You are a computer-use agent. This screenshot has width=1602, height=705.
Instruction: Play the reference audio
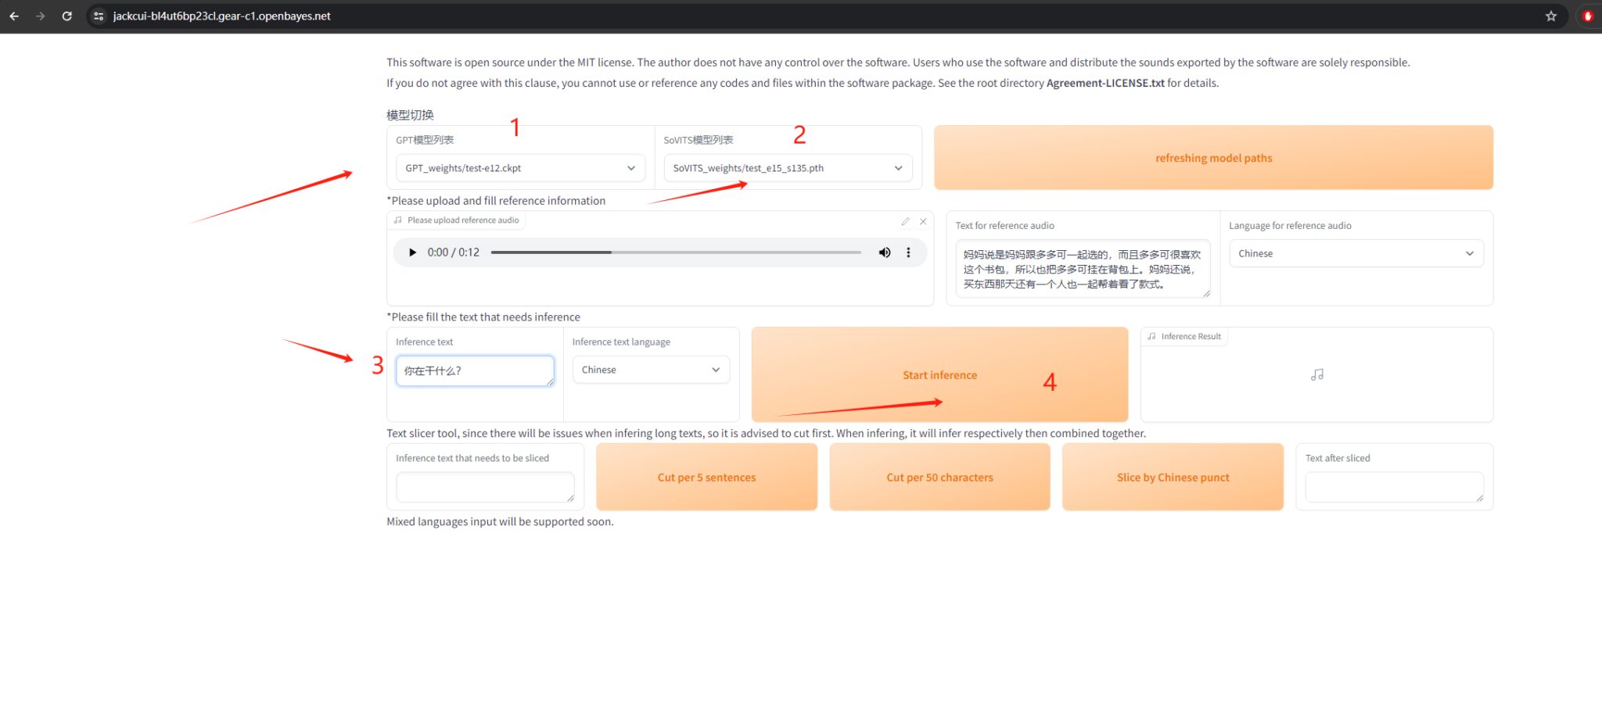(x=412, y=252)
